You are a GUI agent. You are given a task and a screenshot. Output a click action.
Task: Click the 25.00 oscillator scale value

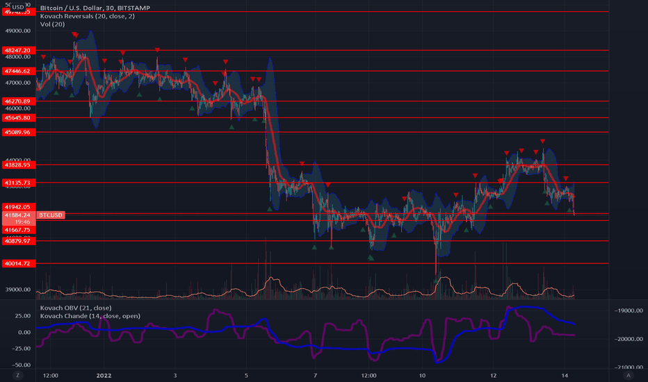pos(23,316)
